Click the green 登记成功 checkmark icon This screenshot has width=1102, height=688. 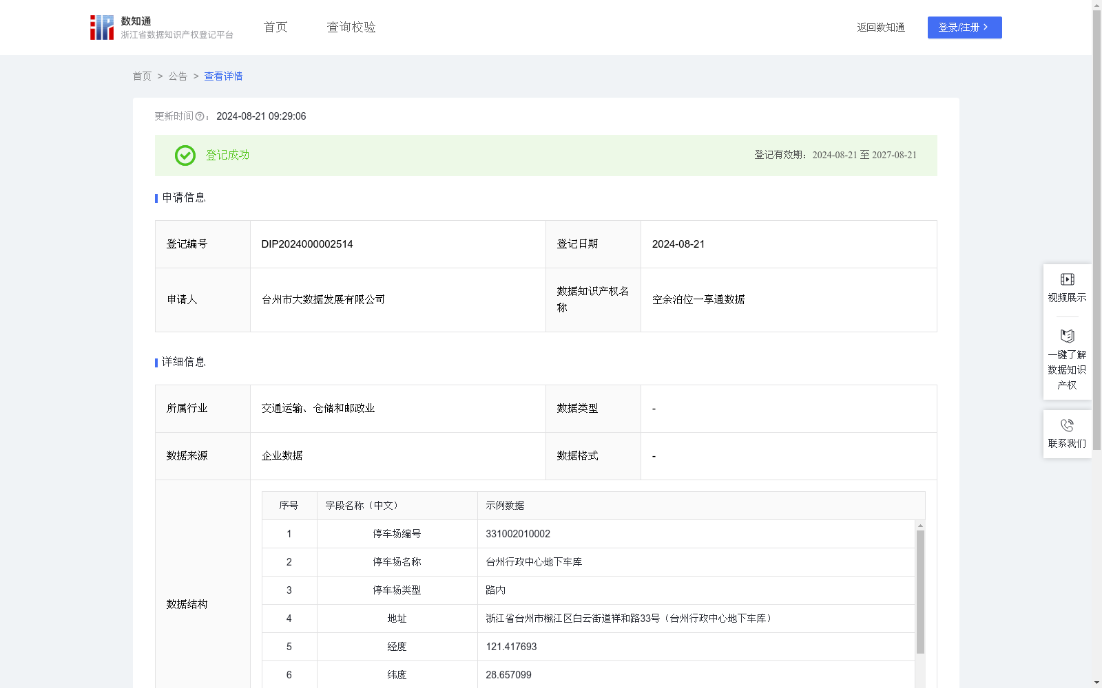tap(185, 155)
